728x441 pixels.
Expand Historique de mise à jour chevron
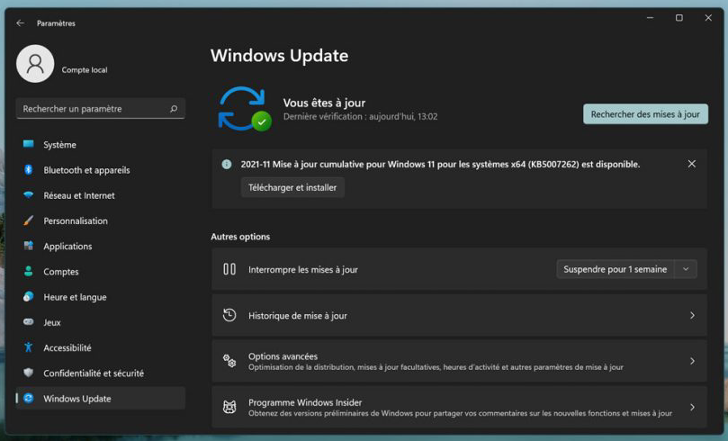pyautogui.click(x=692, y=315)
